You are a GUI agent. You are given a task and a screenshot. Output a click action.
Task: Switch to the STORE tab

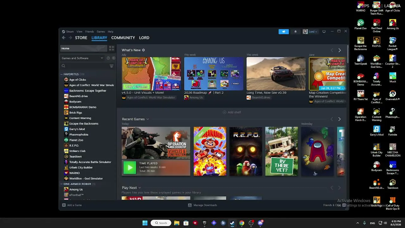tap(81, 38)
